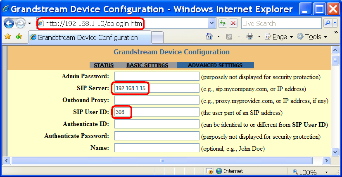Open the Page menu dropdown
The width and height of the screenshot is (342, 177).
coord(279,37)
